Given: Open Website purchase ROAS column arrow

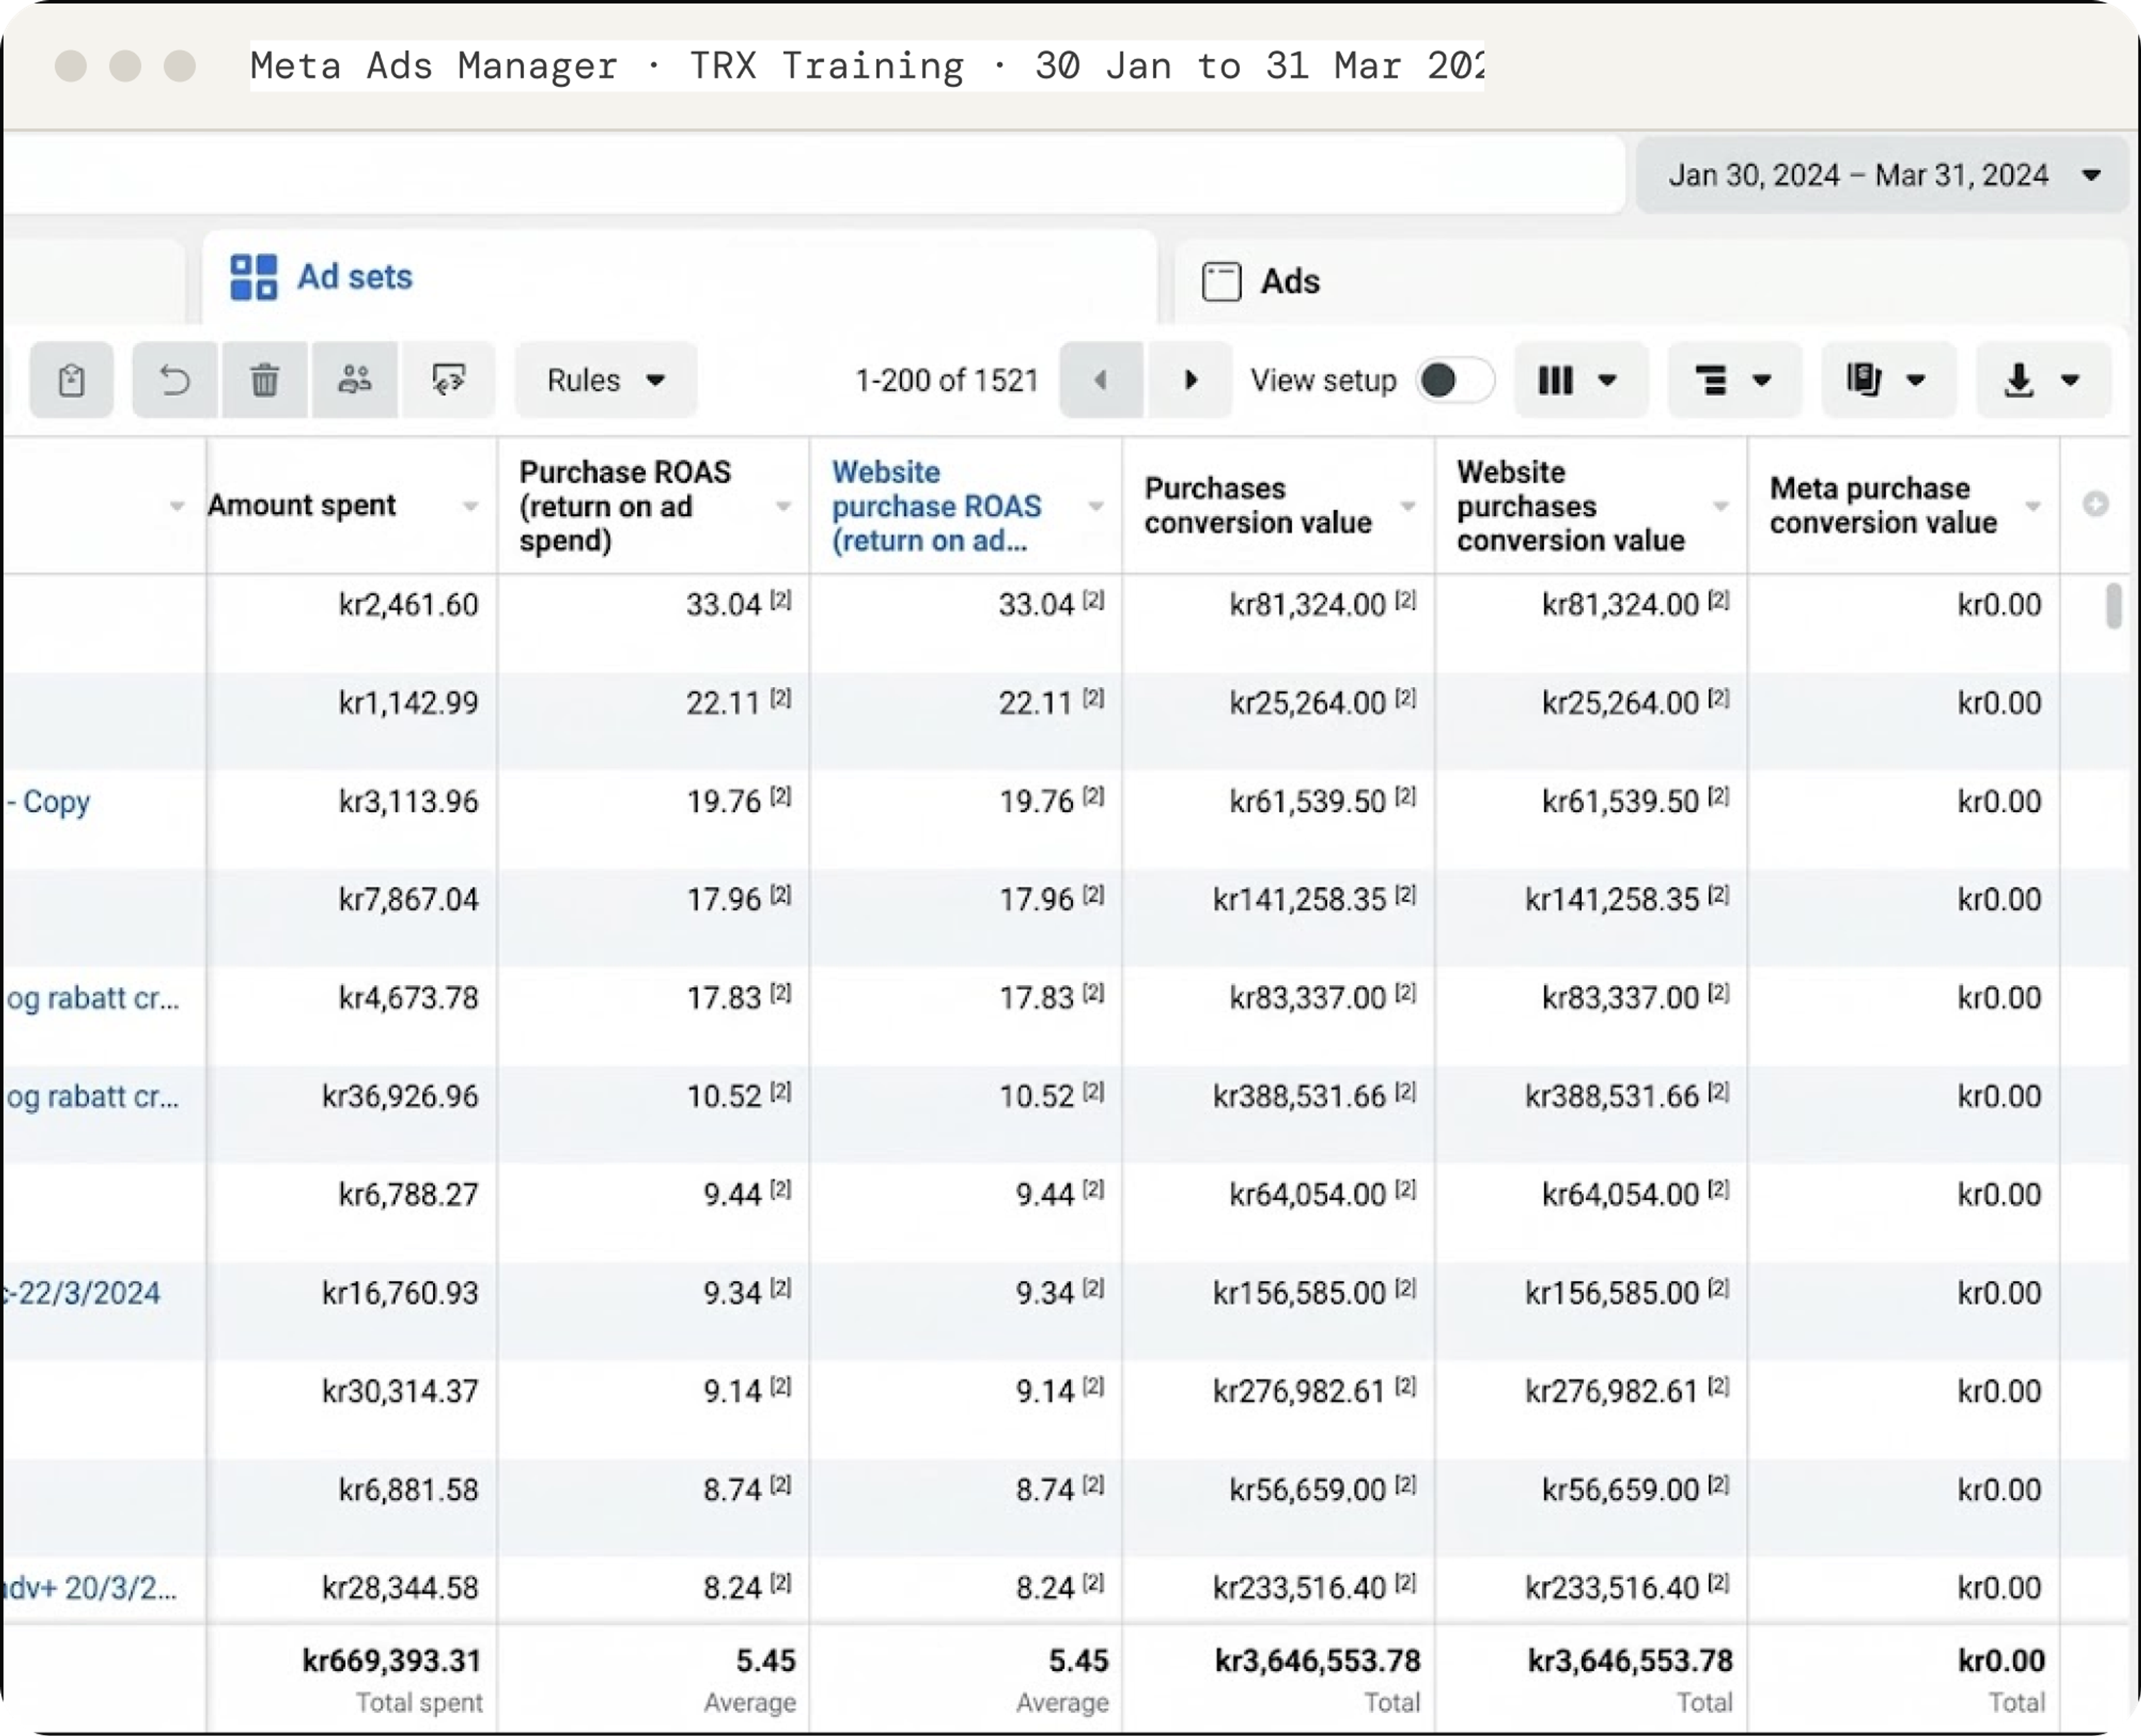Looking at the screenshot, I should [x=1096, y=506].
